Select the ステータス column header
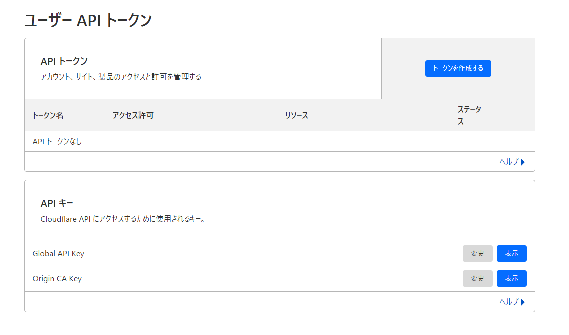Image resolution: width=569 pixels, height=335 pixels. (469, 115)
